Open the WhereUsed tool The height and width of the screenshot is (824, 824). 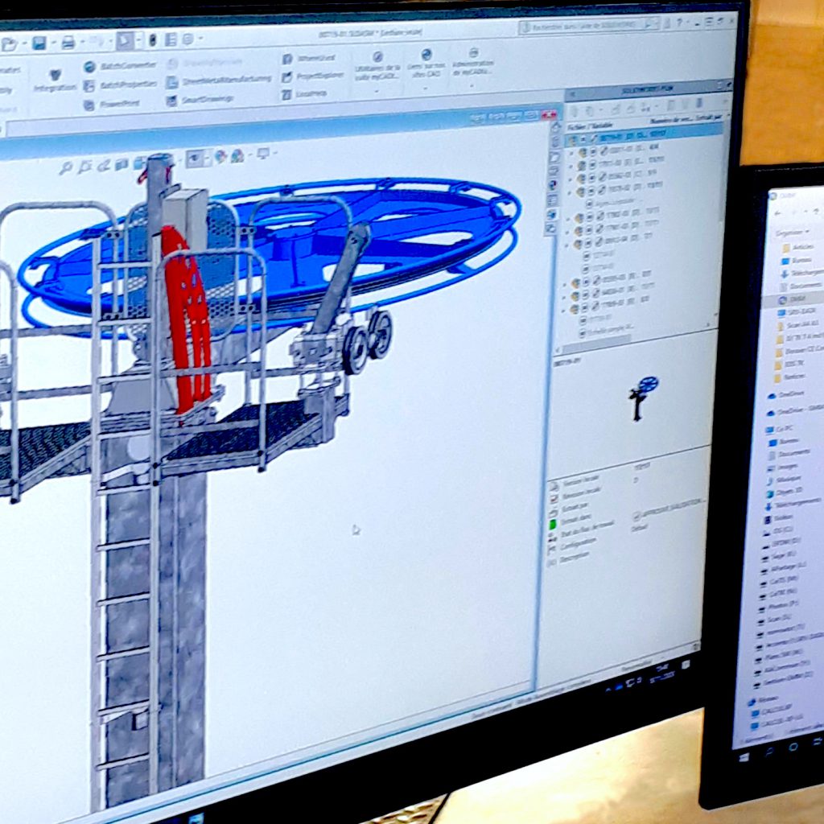tap(308, 58)
